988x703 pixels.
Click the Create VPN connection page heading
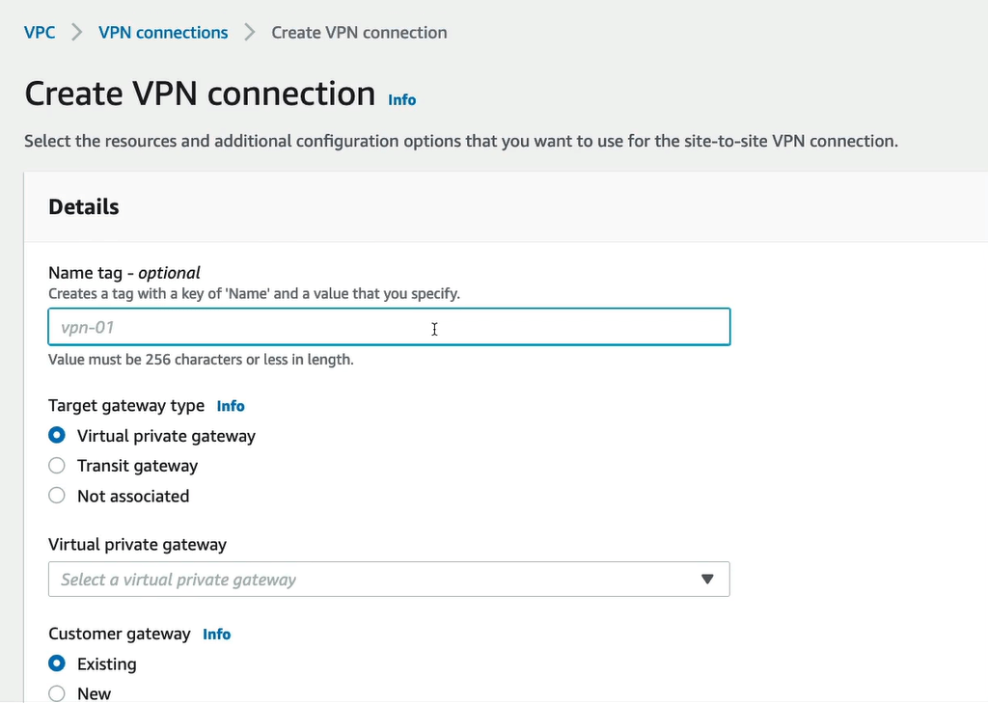pyautogui.click(x=200, y=95)
